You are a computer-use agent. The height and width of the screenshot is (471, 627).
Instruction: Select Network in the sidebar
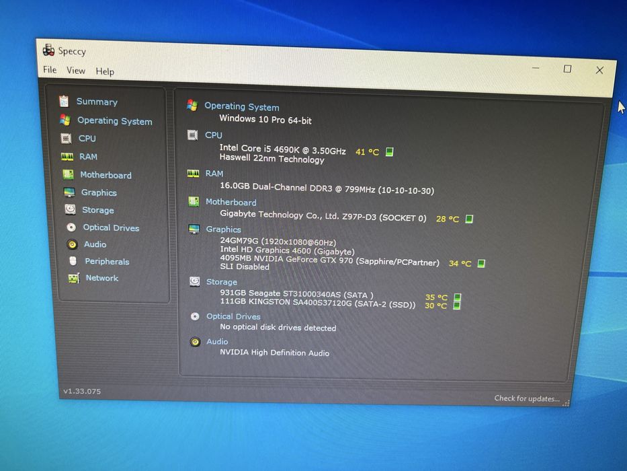tap(102, 278)
